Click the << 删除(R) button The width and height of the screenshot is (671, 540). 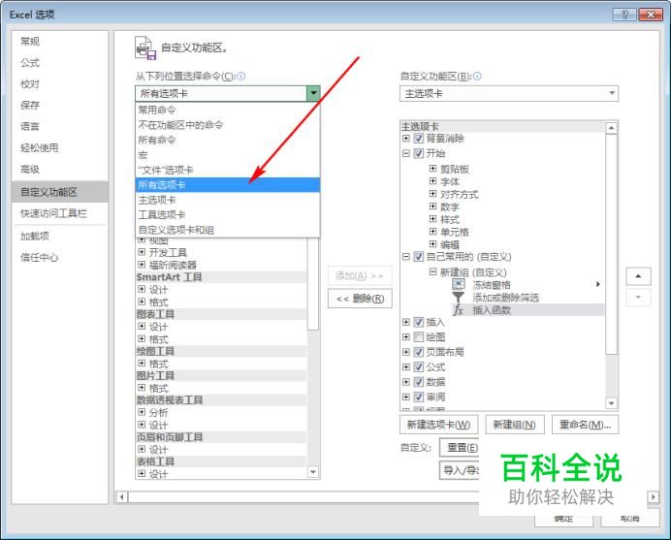[360, 299]
